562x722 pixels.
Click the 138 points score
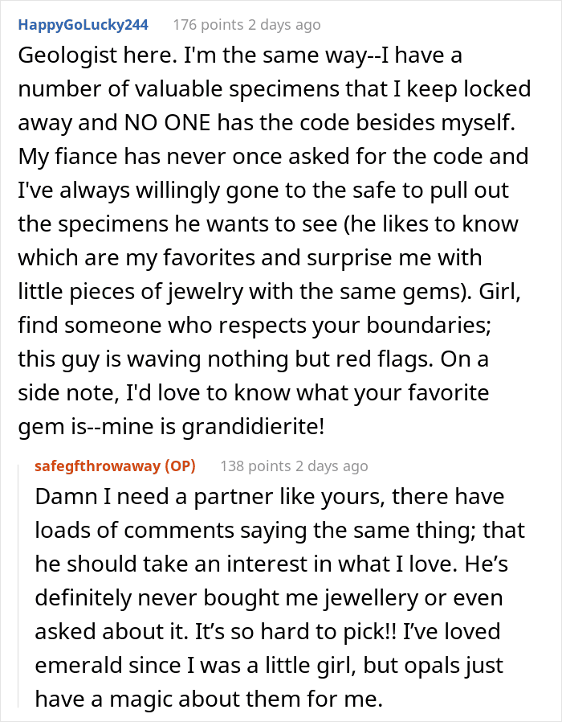[x=255, y=466]
